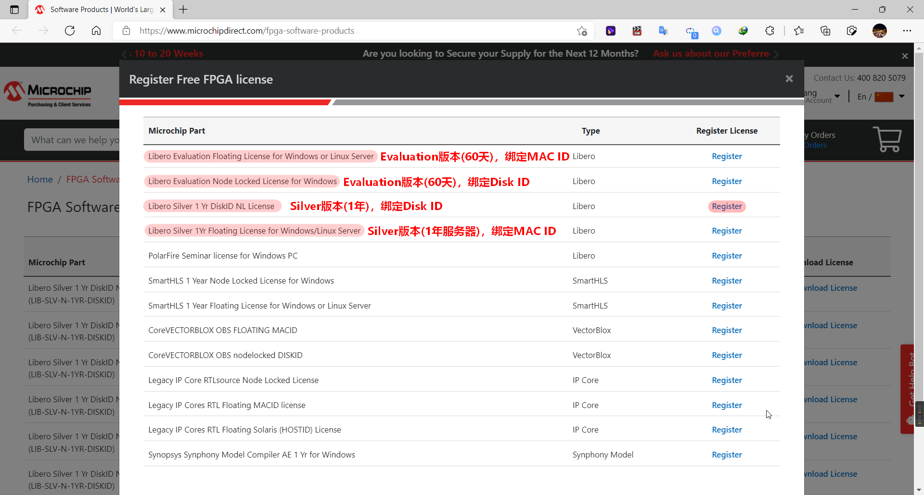Register CoreVECTORBLOX OBS FLOATING MACID
This screenshot has height=495, width=924.
(727, 330)
